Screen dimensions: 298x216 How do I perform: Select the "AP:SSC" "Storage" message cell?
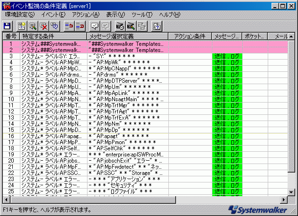128,173
